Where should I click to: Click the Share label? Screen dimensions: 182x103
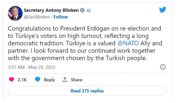76,80
